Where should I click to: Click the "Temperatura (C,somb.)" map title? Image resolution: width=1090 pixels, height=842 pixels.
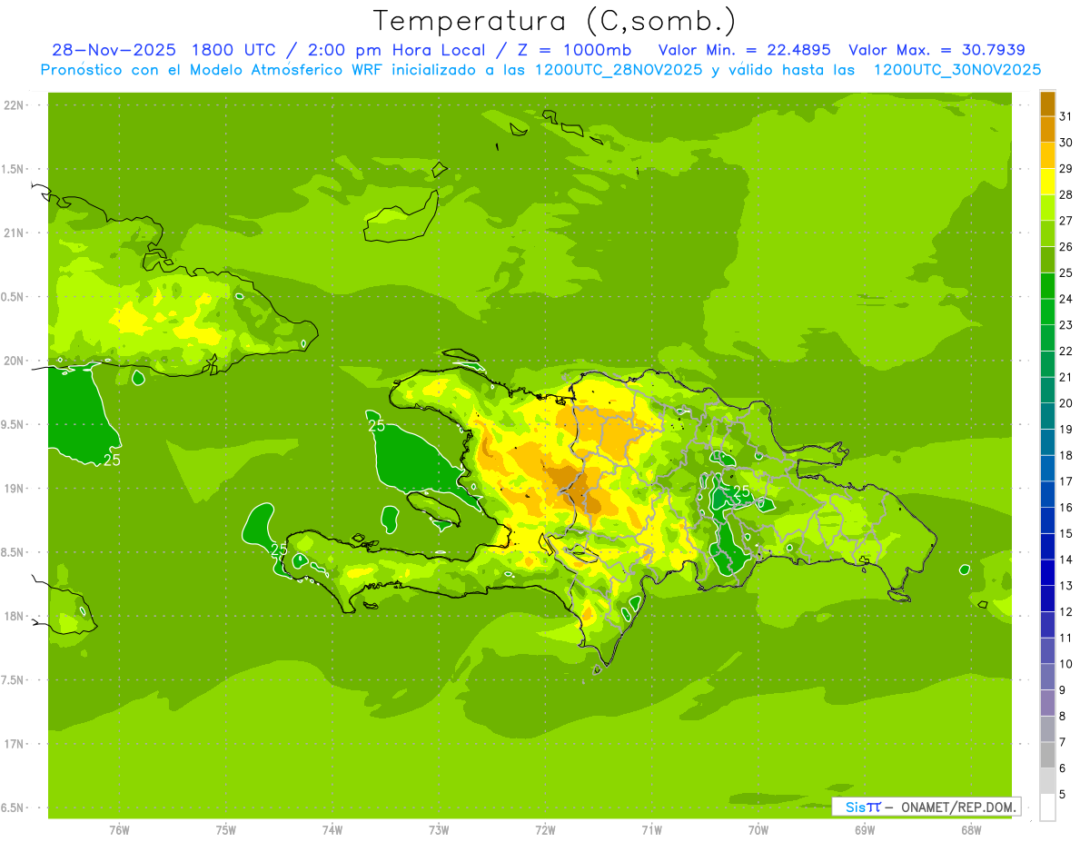(x=554, y=20)
